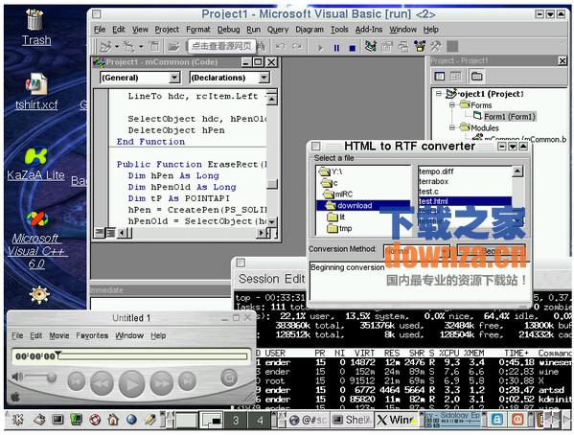The height and width of the screenshot is (435, 574).
Task: Click the End (stop) button in VB toolbar
Action: pos(352,48)
